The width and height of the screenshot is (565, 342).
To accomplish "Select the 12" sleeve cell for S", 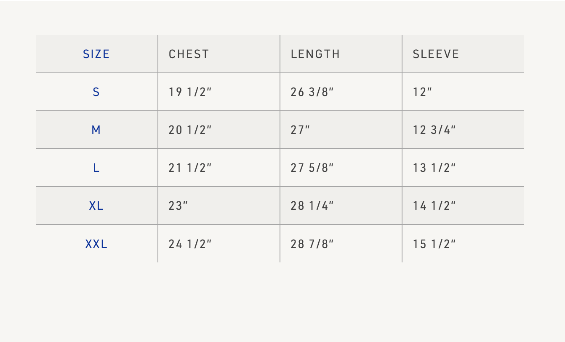I will point(423,92).
